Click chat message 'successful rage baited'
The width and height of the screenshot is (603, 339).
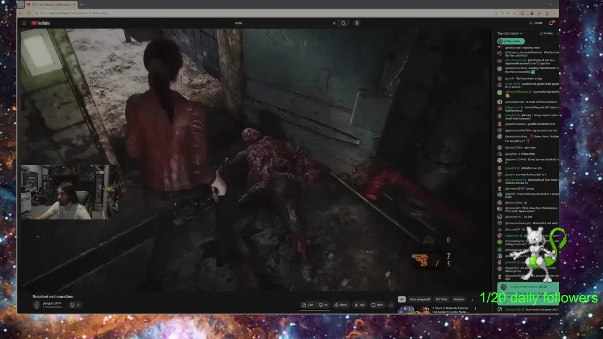[546, 92]
